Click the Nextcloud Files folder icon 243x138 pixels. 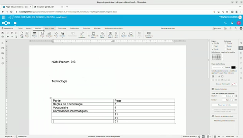coord(15,23)
